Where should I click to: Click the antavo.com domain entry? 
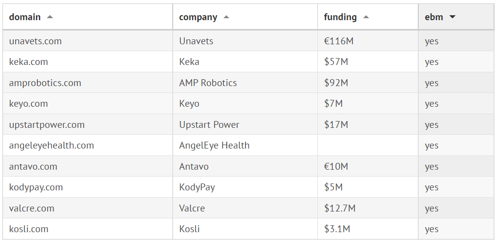tap(33, 167)
